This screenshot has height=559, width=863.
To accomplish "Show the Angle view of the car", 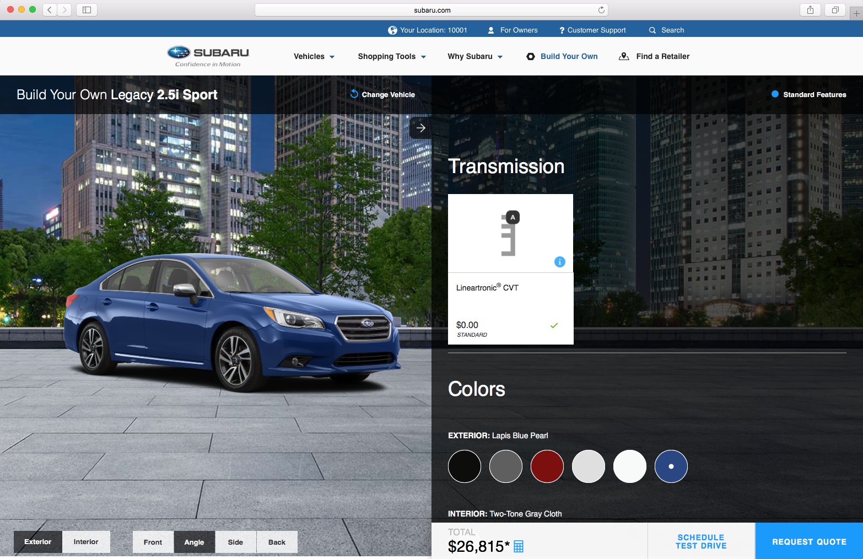I will (194, 542).
